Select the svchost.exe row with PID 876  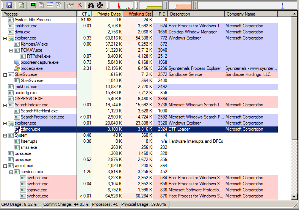(x=139, y=196)
